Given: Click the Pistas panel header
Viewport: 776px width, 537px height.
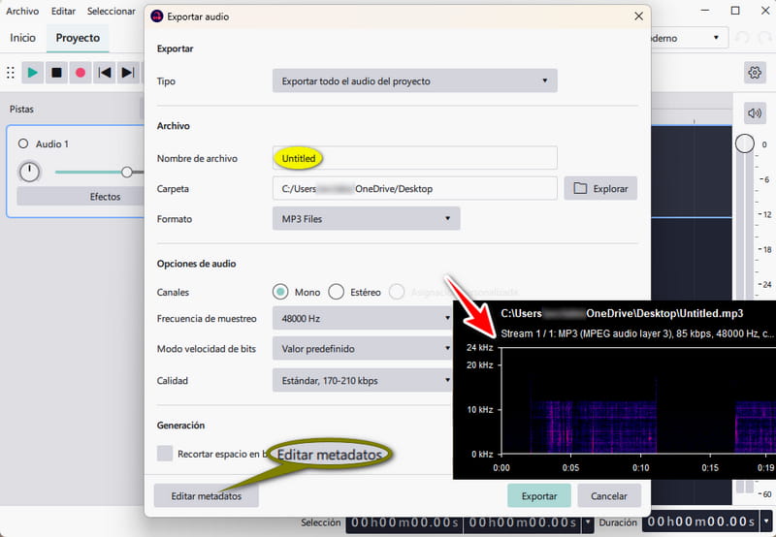Looking at the screenshot, I should pos(21,109).
